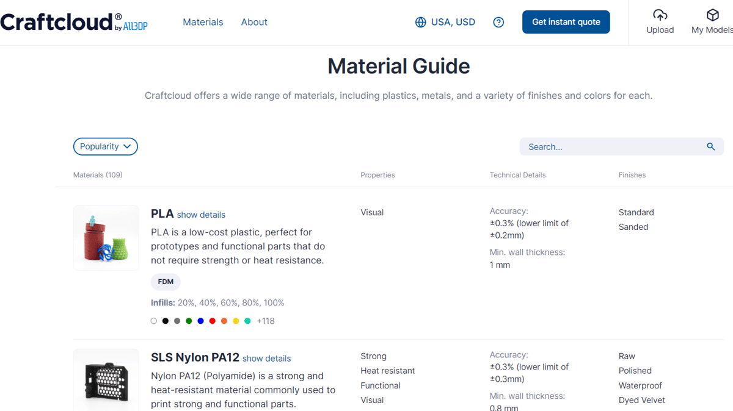Select the teal PLA color swatch
The image size is (733, 411).
point(247,321)
